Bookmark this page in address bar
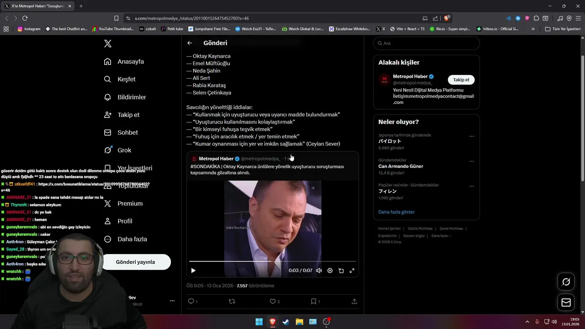 116,18
